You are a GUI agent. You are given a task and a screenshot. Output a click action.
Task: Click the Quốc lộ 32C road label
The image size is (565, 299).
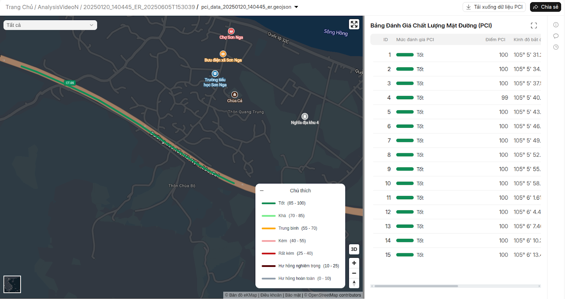point(278,38)
